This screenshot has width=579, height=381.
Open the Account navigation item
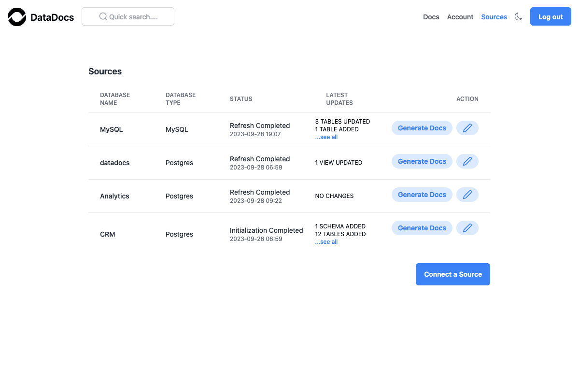pyautogui.click(x=460, y=17)
